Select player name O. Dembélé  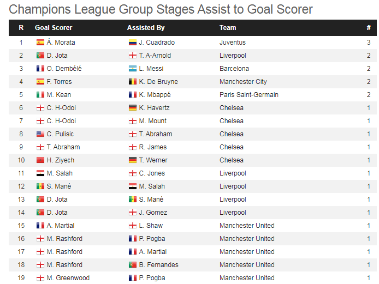click(64, 69)
